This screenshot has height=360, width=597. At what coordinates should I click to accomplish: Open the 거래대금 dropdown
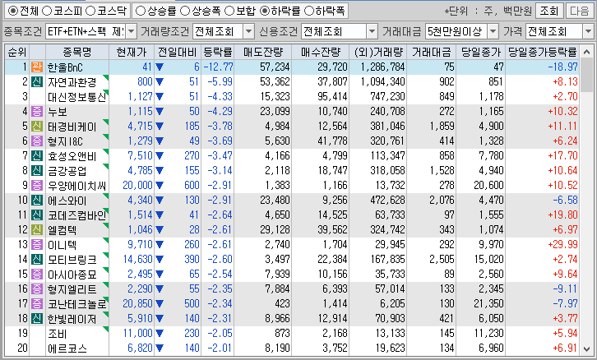click(493, 31)
